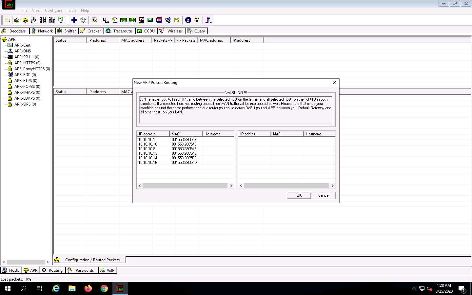
Task: Select host 10.10.10.9 in left list
Action: pyautogui.click(x=147, y=149)
